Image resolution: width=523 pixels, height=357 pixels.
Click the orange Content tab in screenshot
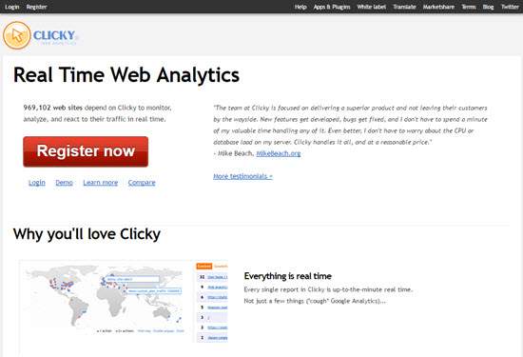[x=204, y=266]
